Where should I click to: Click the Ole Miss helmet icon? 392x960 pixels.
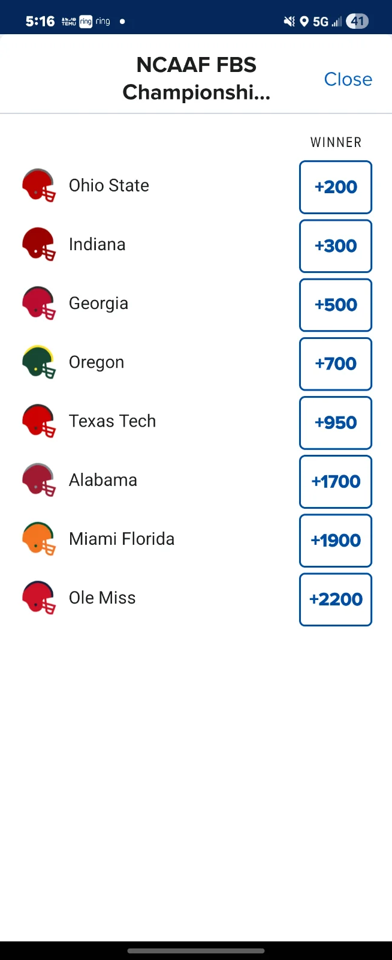(38, 598)
